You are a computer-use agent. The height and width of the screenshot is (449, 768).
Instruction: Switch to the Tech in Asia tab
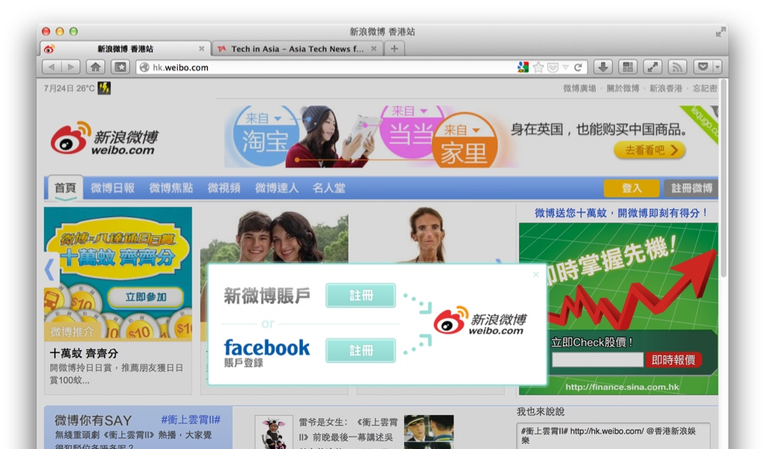297,49
